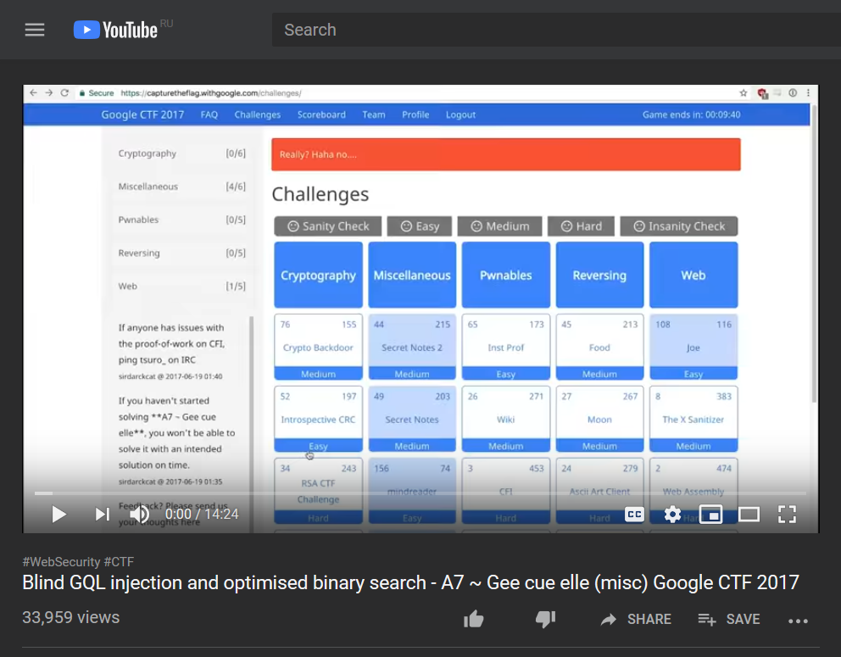Open the Food challenge card
The image size is (841, 657).
point(599,347)
